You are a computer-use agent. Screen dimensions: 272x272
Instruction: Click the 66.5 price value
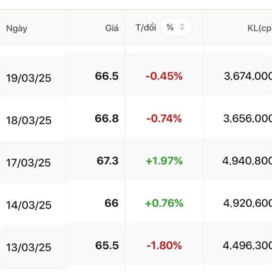click(107, 76)
